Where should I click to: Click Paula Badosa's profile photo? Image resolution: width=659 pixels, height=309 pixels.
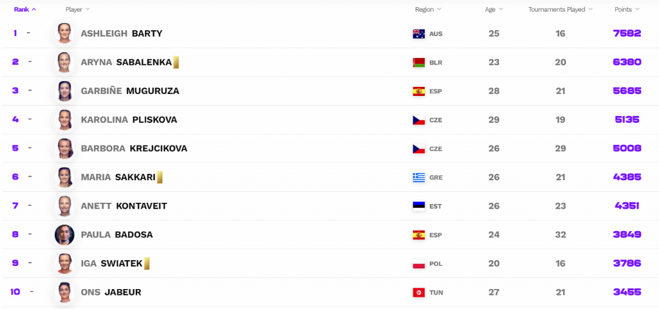tap(64, 234)
